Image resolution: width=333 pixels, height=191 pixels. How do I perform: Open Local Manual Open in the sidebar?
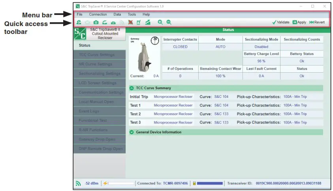100,102
